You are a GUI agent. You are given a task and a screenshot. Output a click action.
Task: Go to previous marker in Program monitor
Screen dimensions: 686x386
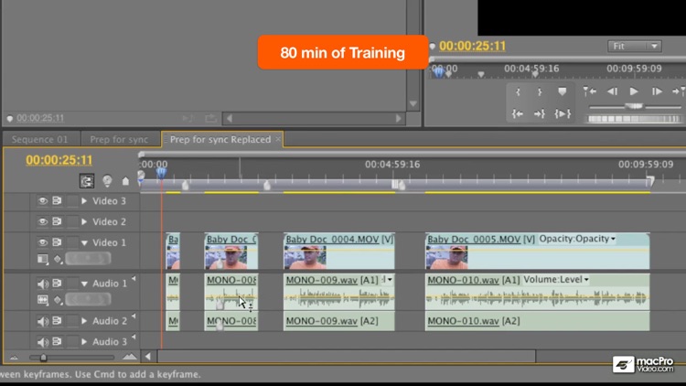click(x=589, y=91)
